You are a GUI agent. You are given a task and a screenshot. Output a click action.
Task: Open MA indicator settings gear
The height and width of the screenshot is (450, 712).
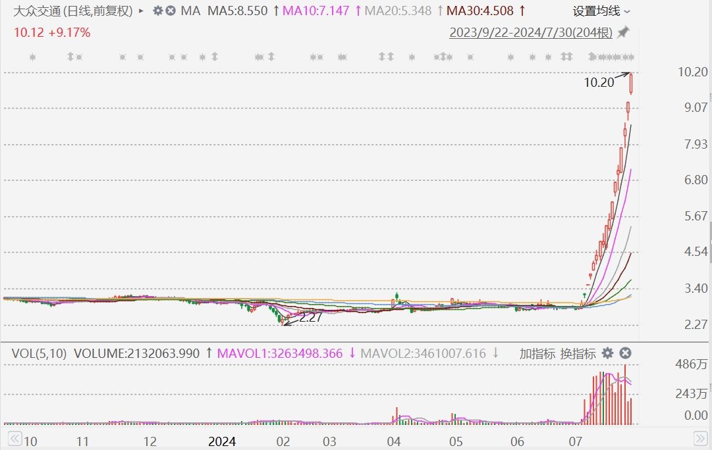click(157, 11)
